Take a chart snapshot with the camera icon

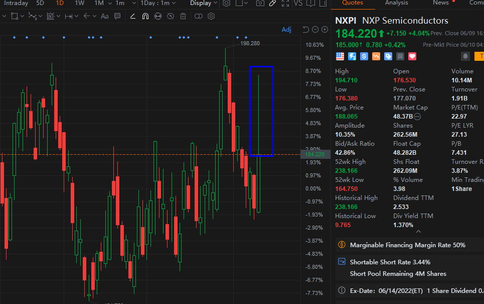260,3
